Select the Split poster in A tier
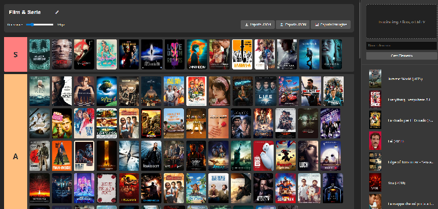438x209 pixels. click(62, 91)
